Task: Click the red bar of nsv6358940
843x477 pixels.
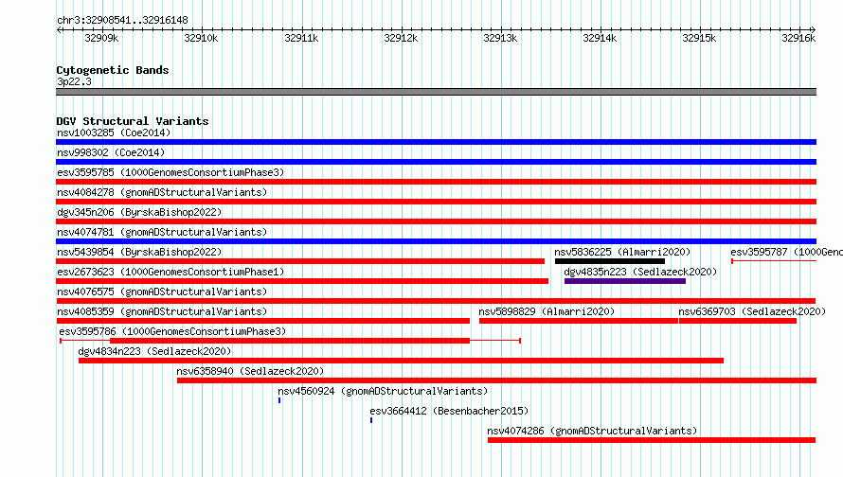Action: 496,380
